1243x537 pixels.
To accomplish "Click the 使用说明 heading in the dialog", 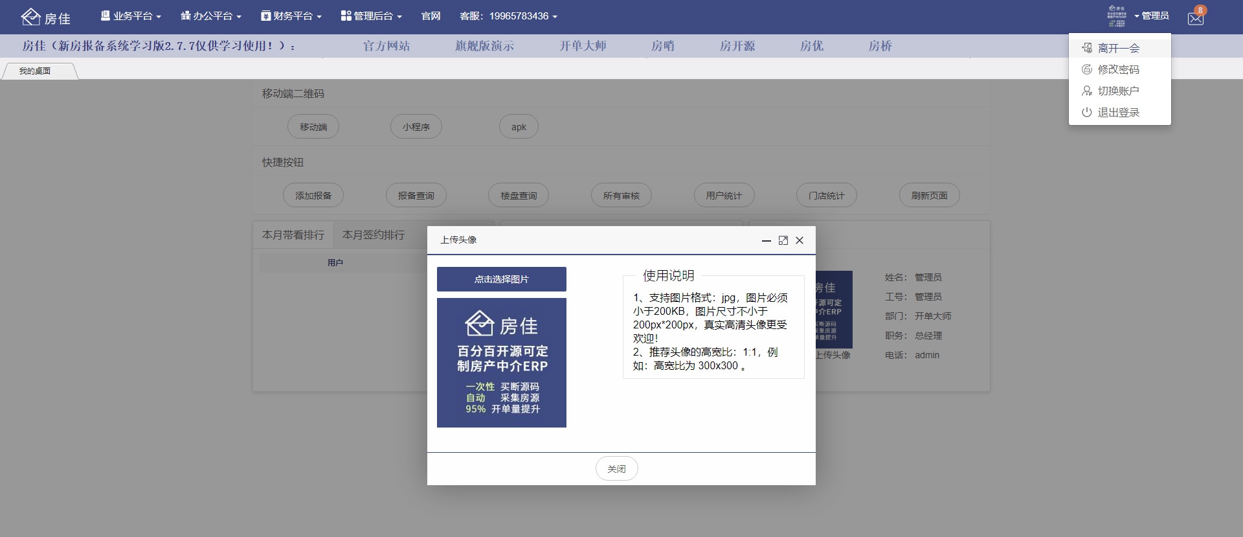I will pos(669,276).
